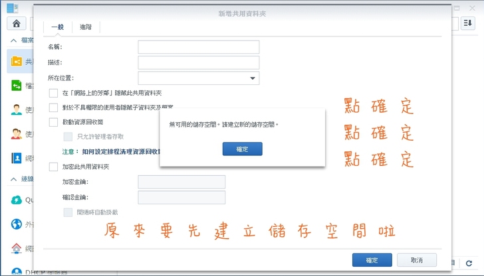Click the refresh icon at bottom right
484x276 pixels.
pyautogui.click(x=469, y=263)
